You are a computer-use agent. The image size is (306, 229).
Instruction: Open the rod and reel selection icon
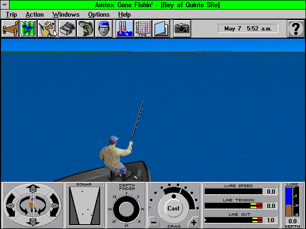[46, 29]
